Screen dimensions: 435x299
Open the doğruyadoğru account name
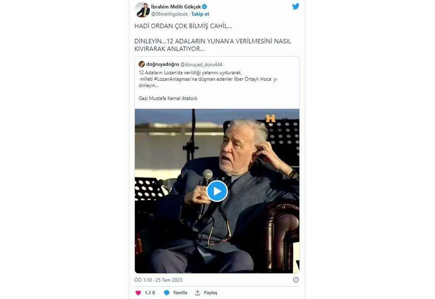click(163, 65)
